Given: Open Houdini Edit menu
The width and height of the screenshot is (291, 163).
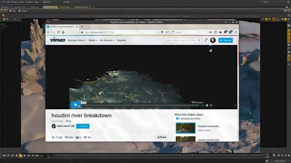Looking at the screenshot, I should click(8, 2).
